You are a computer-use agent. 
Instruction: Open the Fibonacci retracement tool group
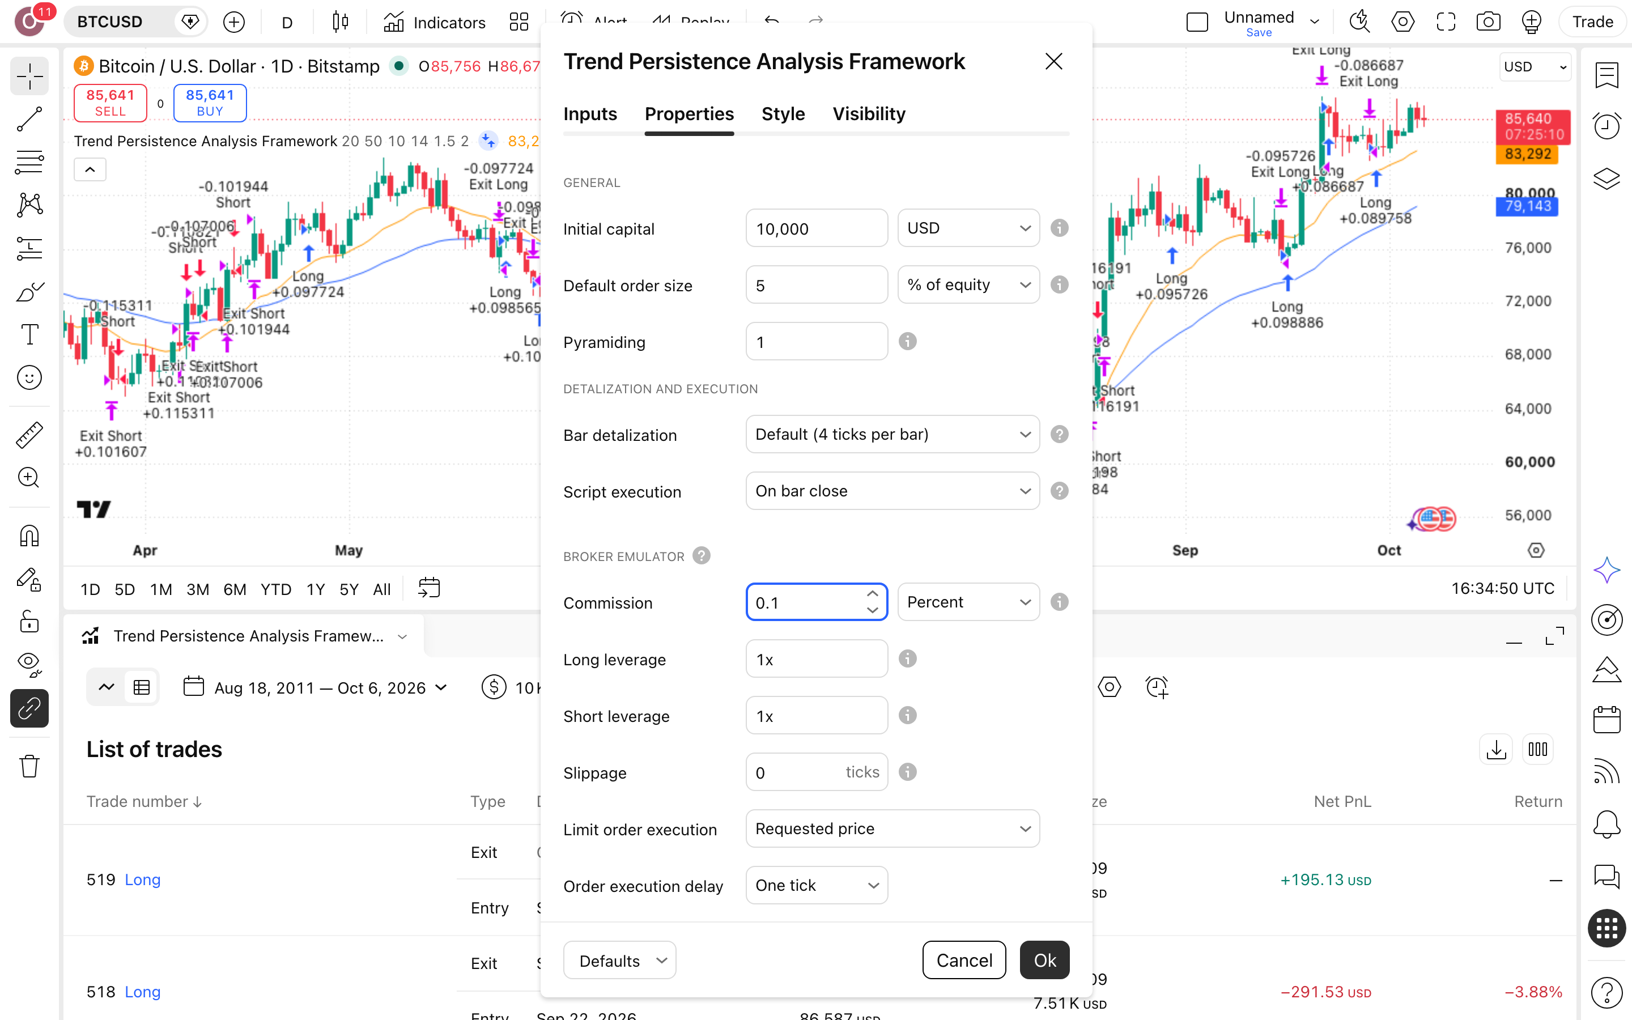[29, 162]
